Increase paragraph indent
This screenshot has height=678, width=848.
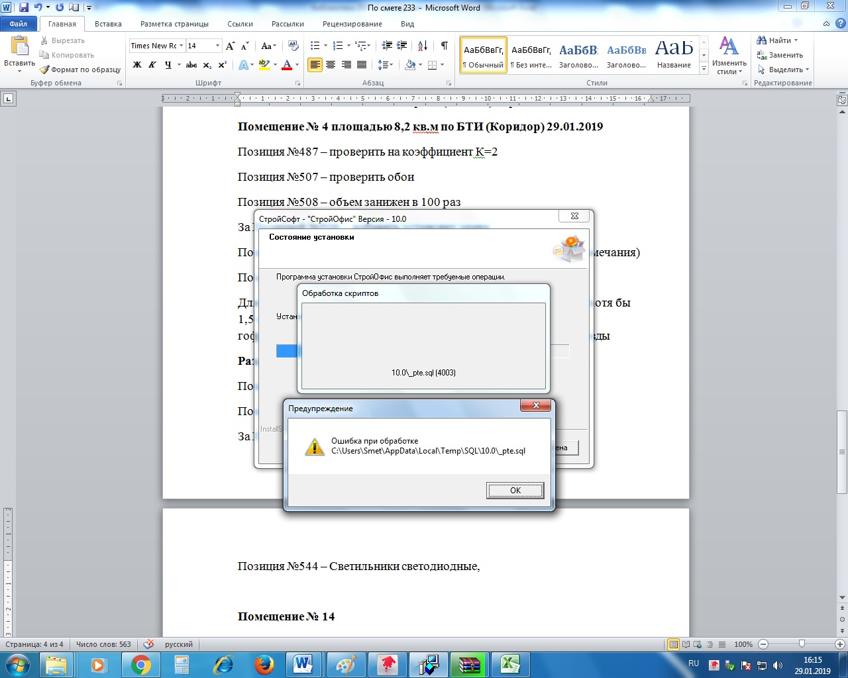click(x=402, y=46)
